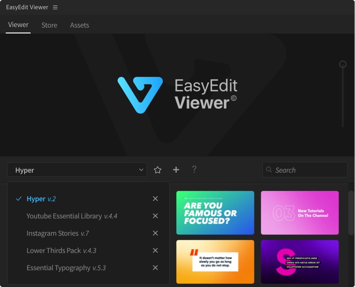Remove the Lower Thirds Pack entry
This screenshot has width=355, height=287.
coord(155,251)
